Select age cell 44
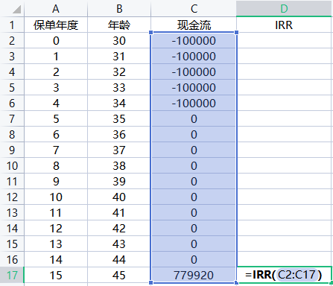Viewport: 333px width, 286px height. [x=119, y=259]
